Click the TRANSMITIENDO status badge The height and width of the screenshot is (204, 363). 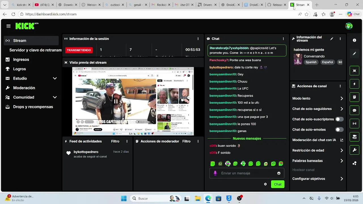79,50
